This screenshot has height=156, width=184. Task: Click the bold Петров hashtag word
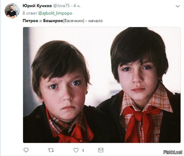pos(31,21)
